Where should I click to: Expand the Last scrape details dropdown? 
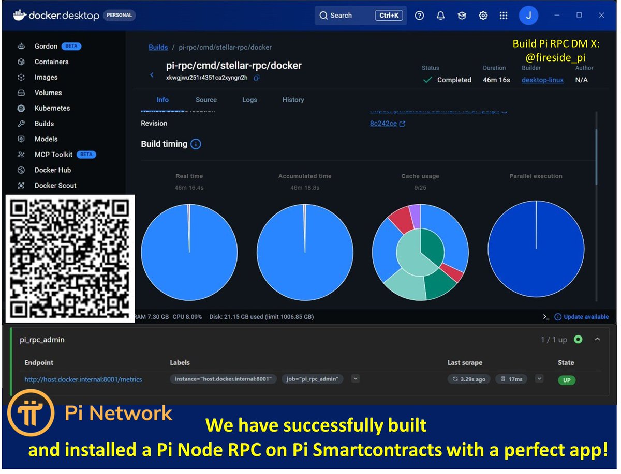(x=539, y=379)
